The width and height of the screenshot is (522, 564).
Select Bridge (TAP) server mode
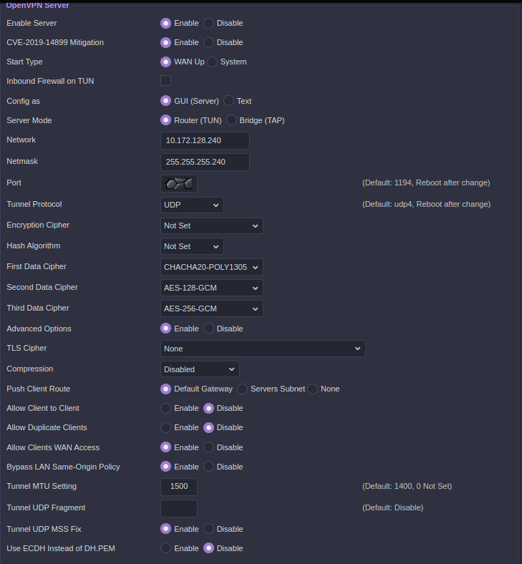click(x=232, y=120)
